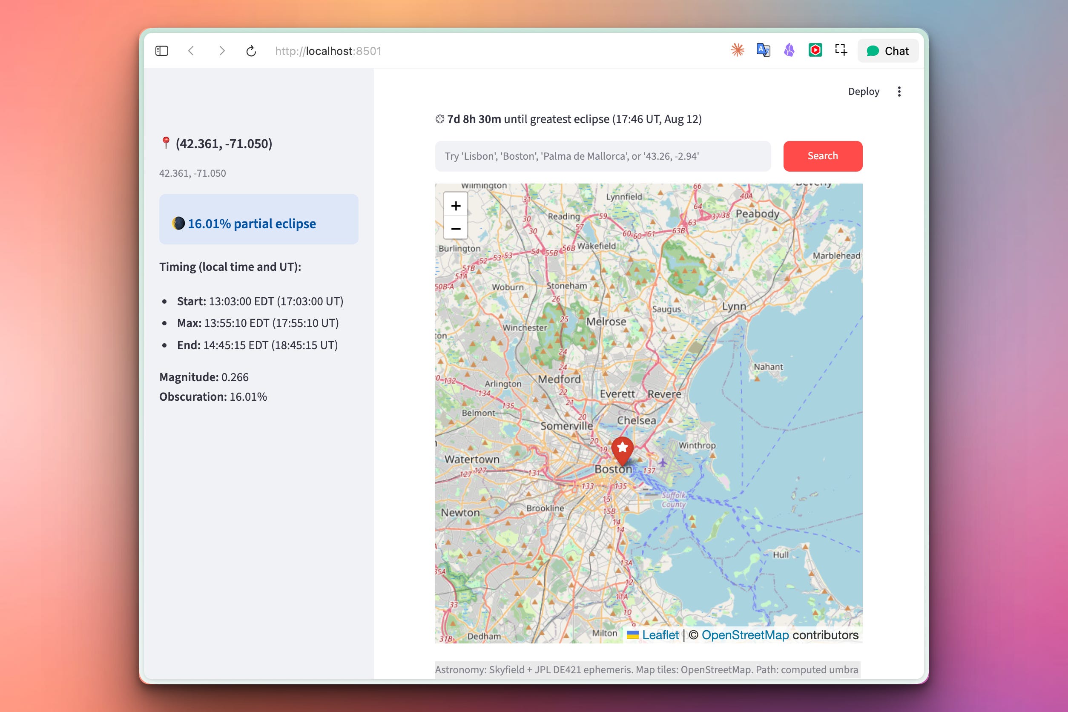Click the Somerville label on the map
Viewport: 1068px width, 712px height.
566,426
